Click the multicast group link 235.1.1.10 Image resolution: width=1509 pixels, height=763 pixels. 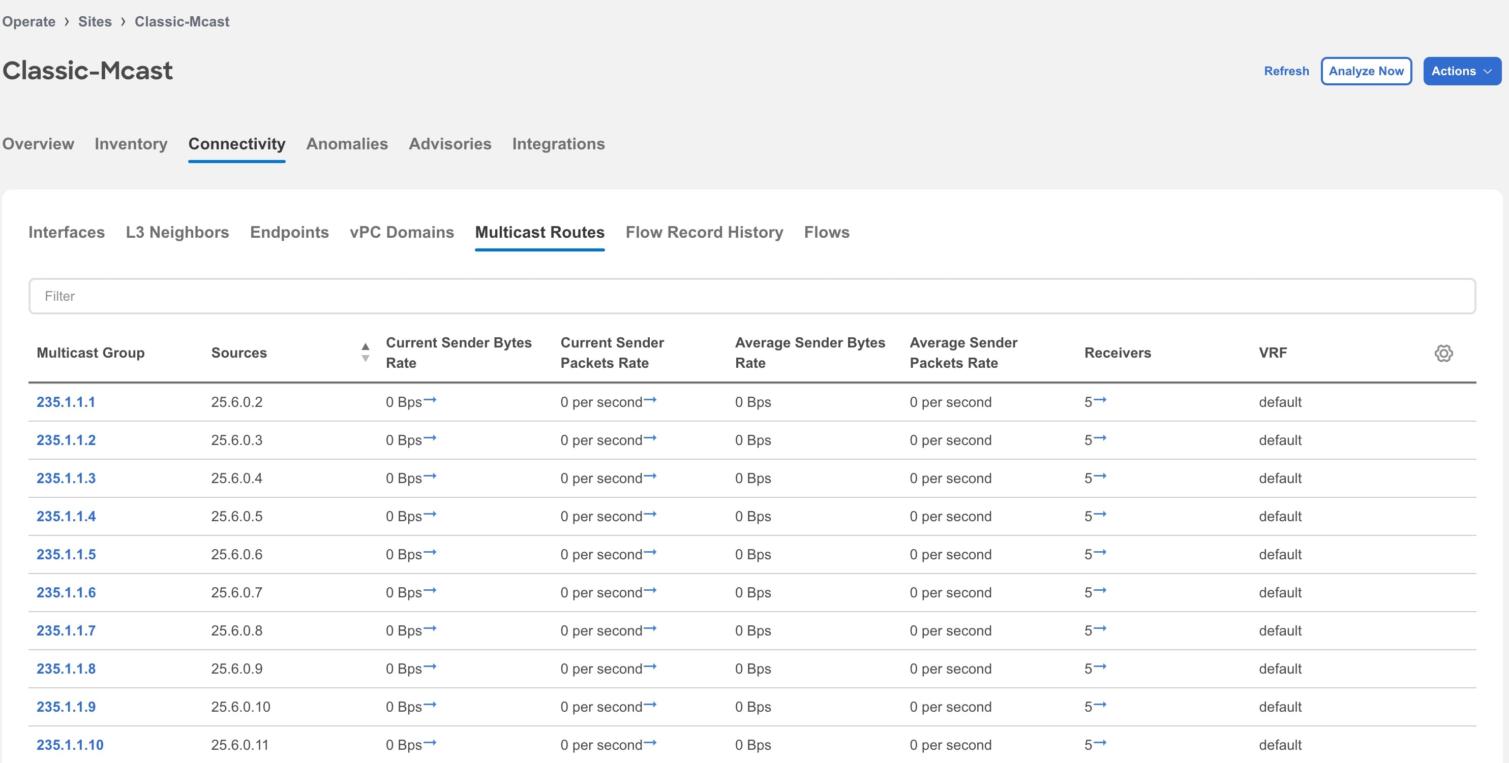click(71, 746)
